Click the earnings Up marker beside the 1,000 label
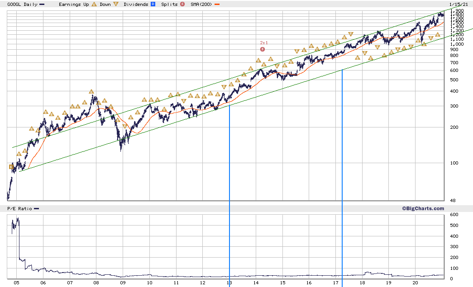The width and height of the screenshot is (473, 287). click(424, 44)
